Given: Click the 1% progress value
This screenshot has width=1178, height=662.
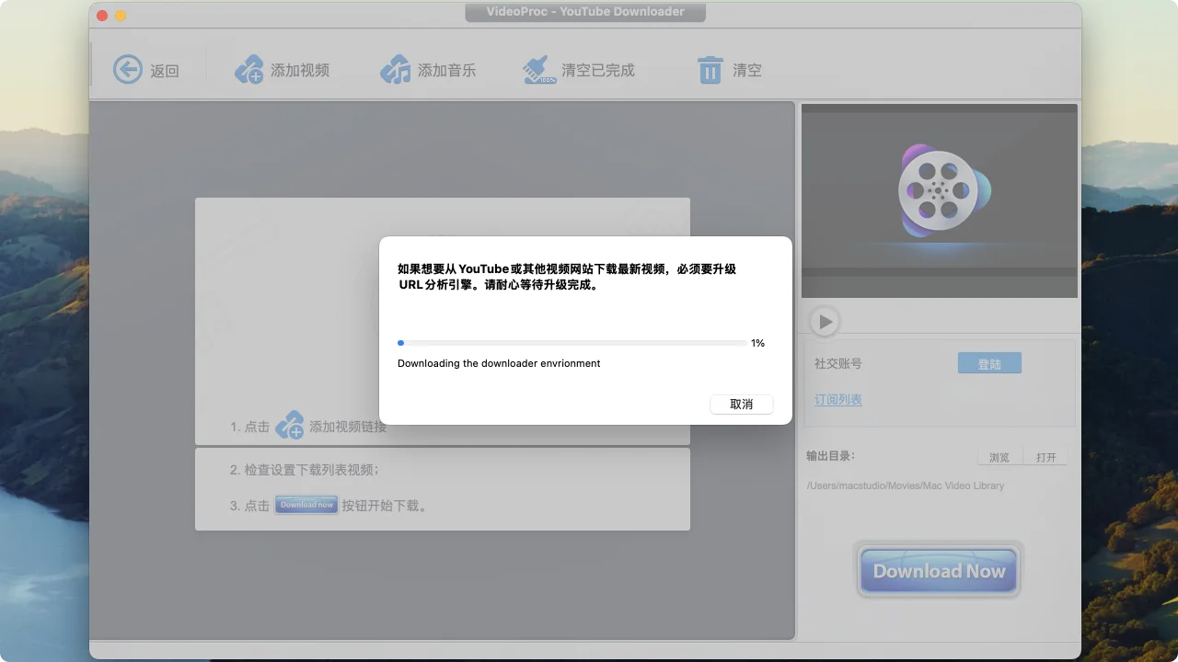Looking at the screenshot, I should pos(757,343).
